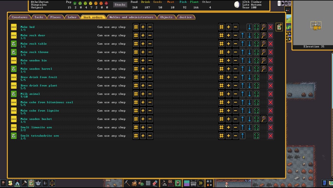
Task: Move Make bed order down
Action: coord(249,27)
